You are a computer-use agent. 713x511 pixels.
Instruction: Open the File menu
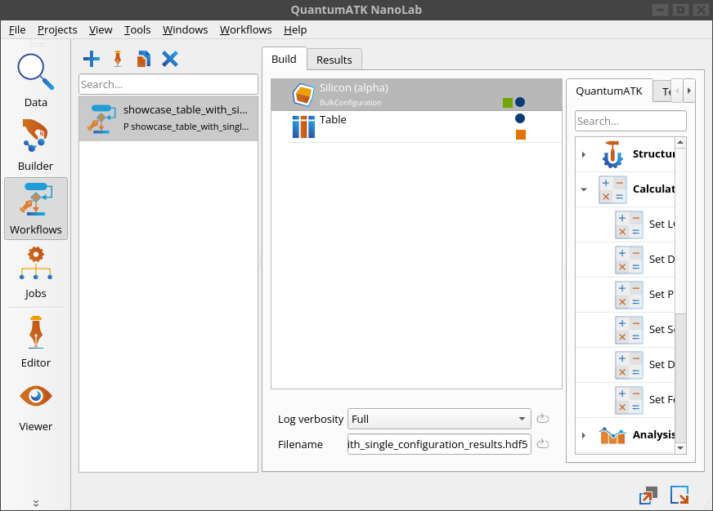click(17, 30)
